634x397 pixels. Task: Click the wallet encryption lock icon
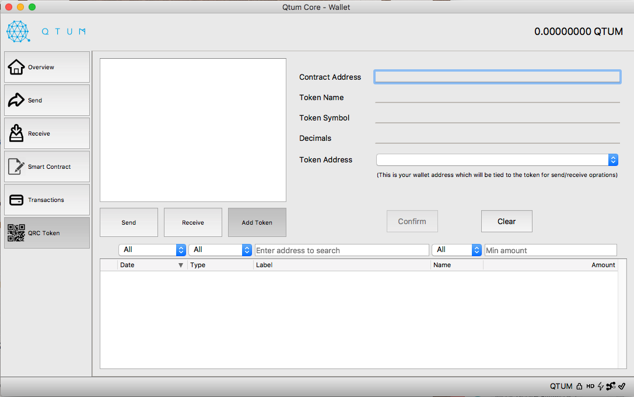pos(579,386)
